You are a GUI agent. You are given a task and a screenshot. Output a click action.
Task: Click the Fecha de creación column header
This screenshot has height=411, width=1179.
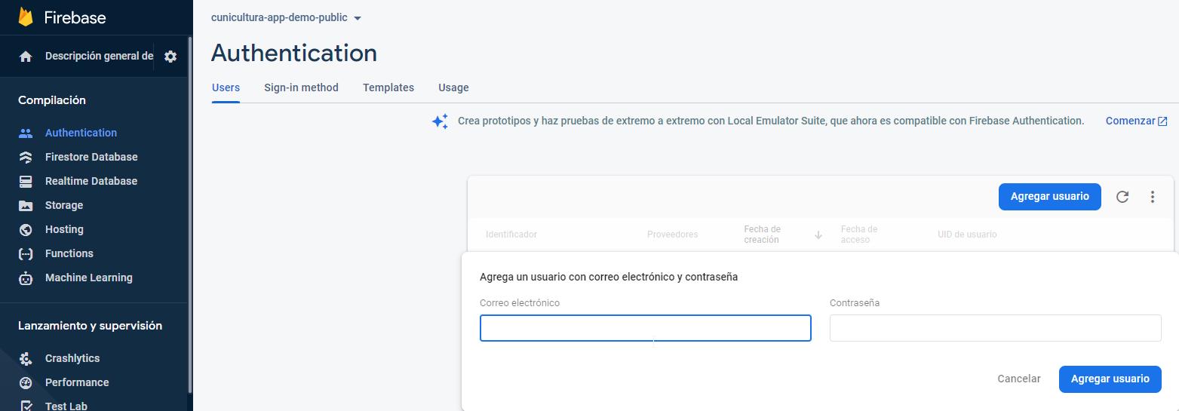click(x=762, y=235)
